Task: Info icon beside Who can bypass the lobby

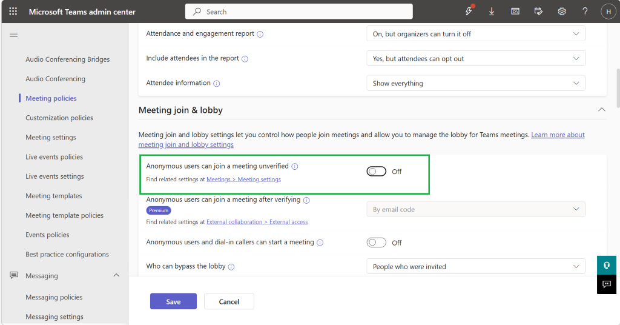Action: pyautogui.click(x=231, y=267)
